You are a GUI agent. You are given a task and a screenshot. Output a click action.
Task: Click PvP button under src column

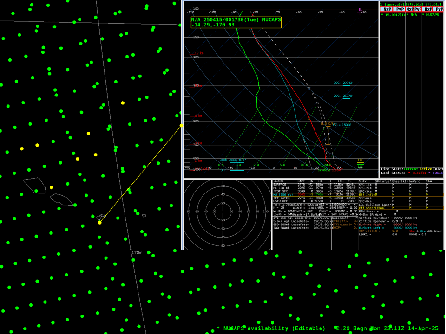pyautogui.click(x=439, y=9)
